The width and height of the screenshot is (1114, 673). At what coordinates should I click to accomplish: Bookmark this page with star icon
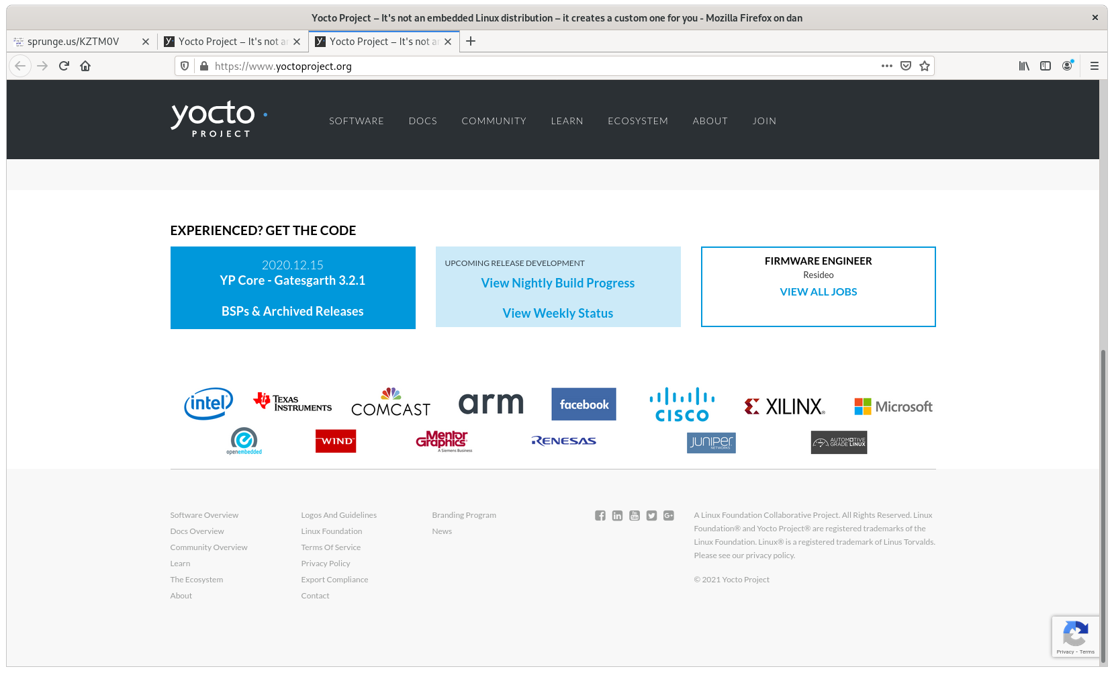click(925, 66)
